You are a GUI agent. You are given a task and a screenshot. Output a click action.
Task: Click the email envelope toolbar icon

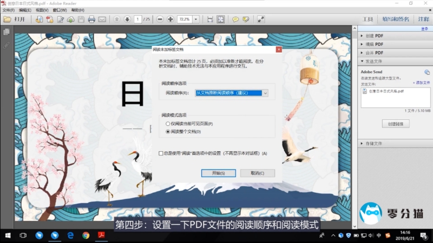tap(103, 19)
